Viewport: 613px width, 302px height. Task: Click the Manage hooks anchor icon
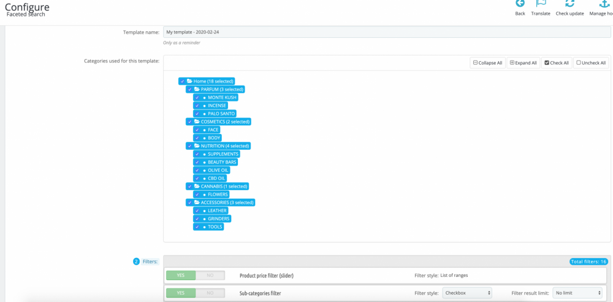pyautogui.click(x=605, y=3)
